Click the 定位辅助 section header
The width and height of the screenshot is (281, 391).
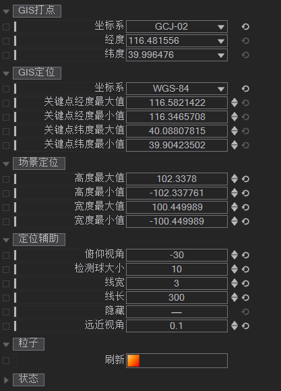(39, 239)
